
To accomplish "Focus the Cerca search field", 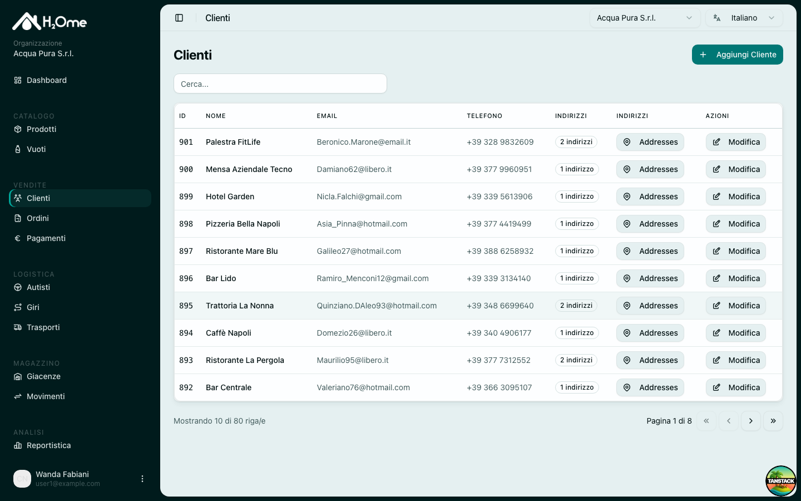I will click(280, 84).
